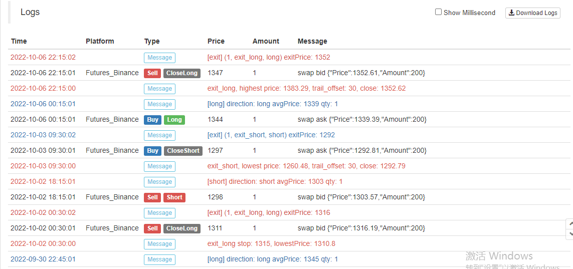Click CloseLong badge in 2022-10-06 22:15:01 row

click(x=182, y=73)
